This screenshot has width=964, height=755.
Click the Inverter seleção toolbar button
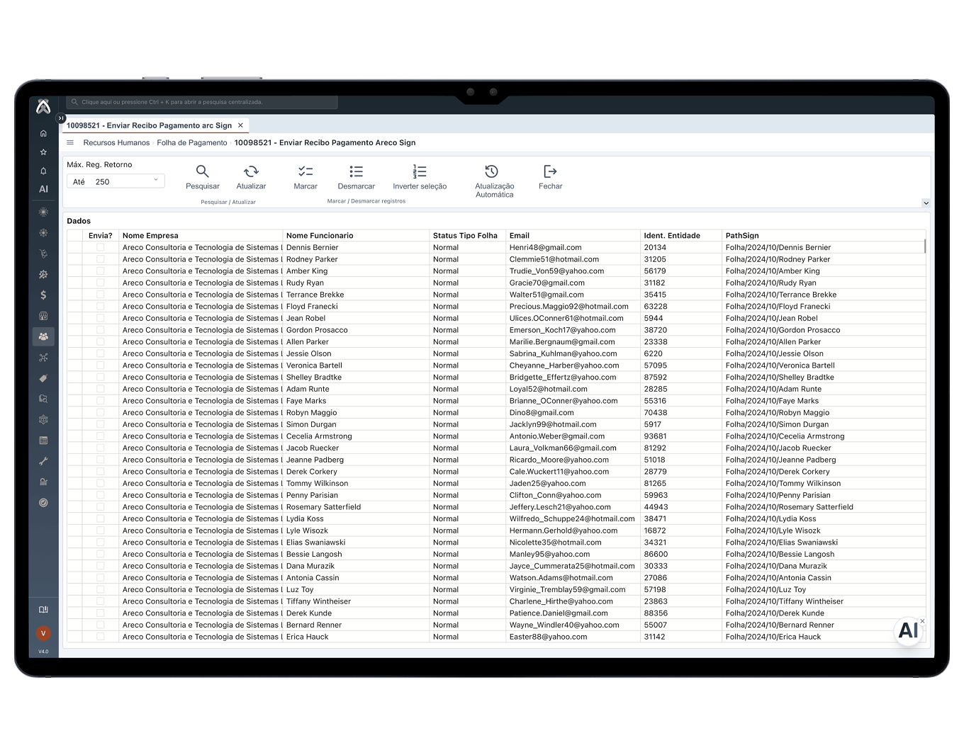tap(420, 177)
